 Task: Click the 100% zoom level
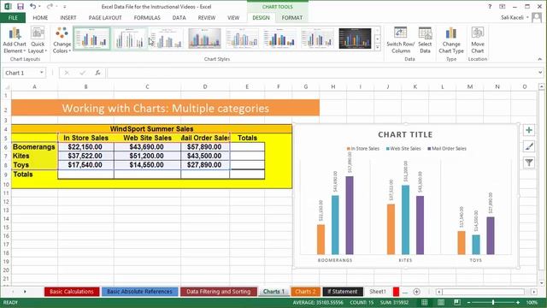point(532,302)
